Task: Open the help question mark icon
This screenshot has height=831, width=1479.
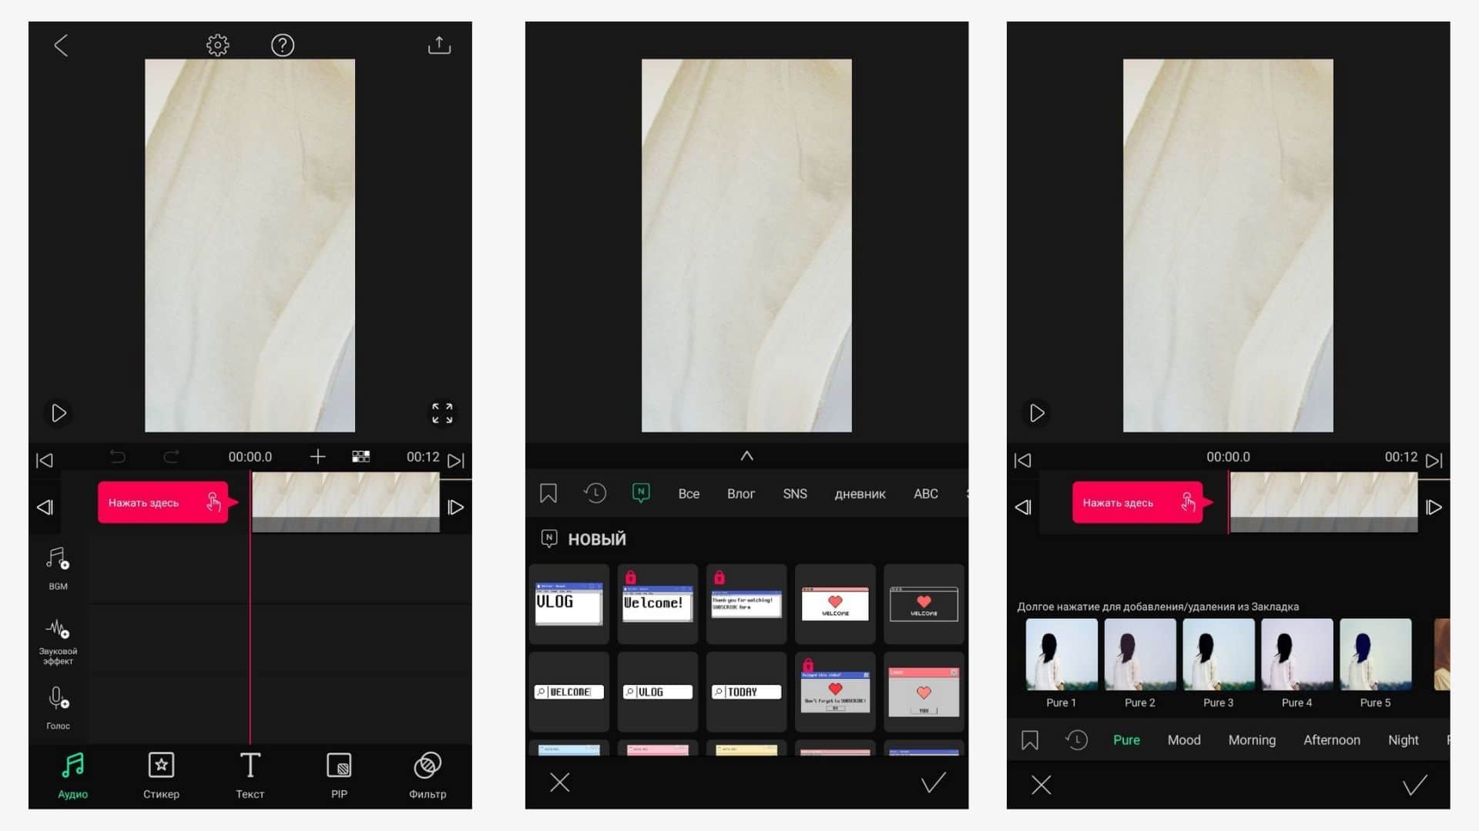Action: (283, 45)
